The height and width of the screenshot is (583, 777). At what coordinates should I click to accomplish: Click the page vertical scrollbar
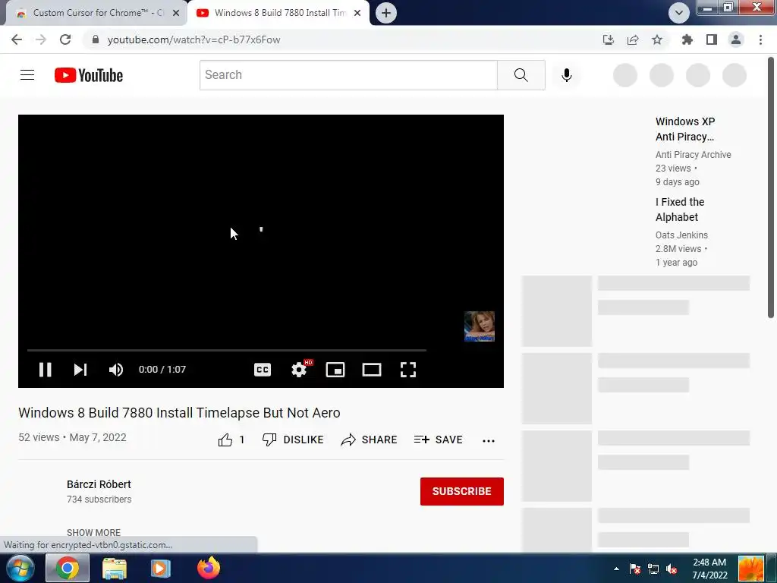point(771,188)
